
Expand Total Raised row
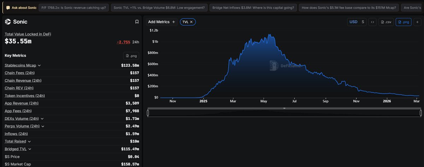(x=29, y=141)
